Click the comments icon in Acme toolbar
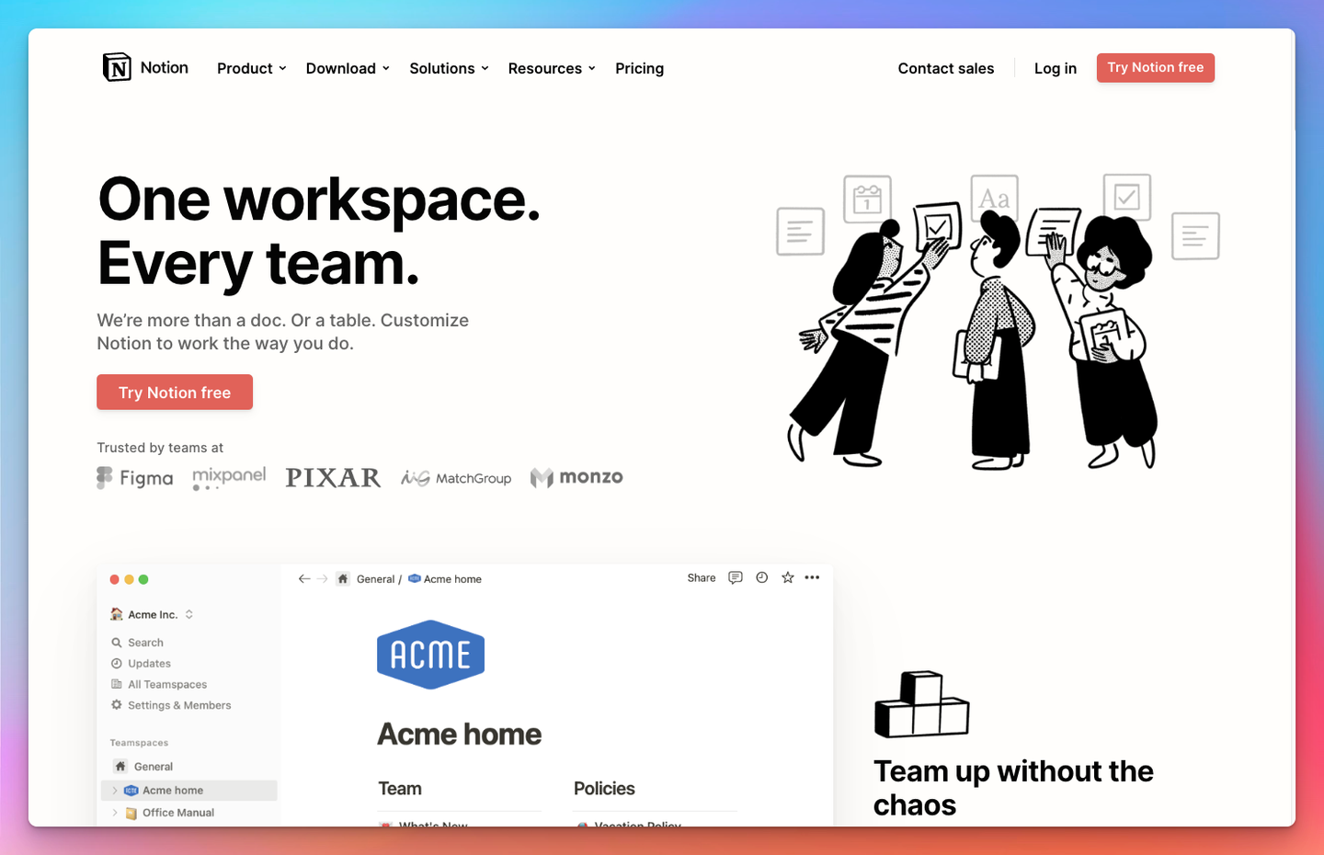This screenshot has width=1324, height=855. 736,578
